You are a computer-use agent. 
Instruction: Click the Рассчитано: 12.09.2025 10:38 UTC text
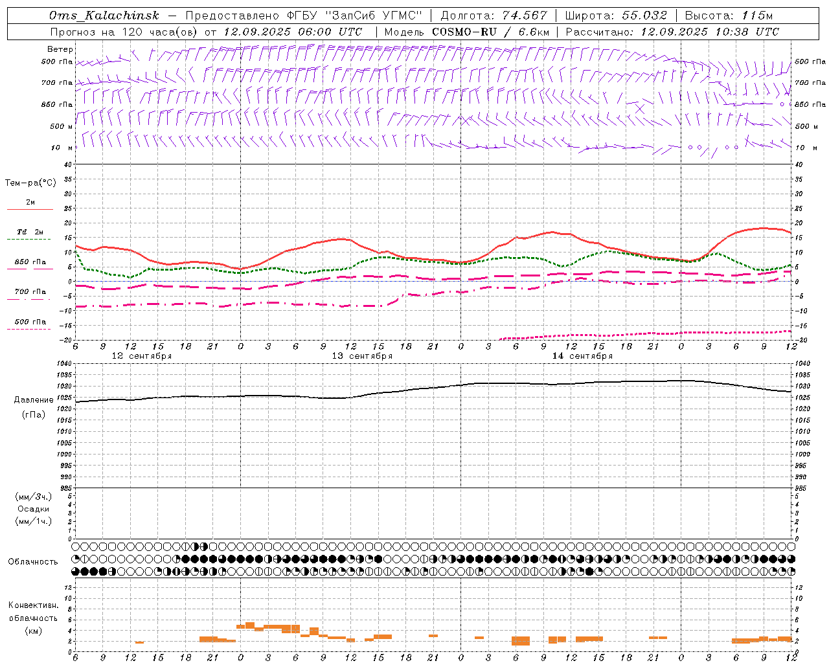tap(672, 32)
